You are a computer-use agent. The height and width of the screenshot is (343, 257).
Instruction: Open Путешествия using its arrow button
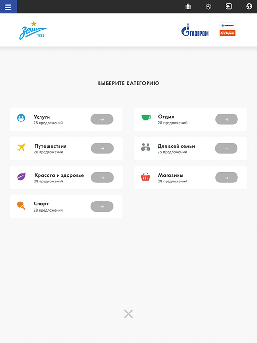(102, 148)
